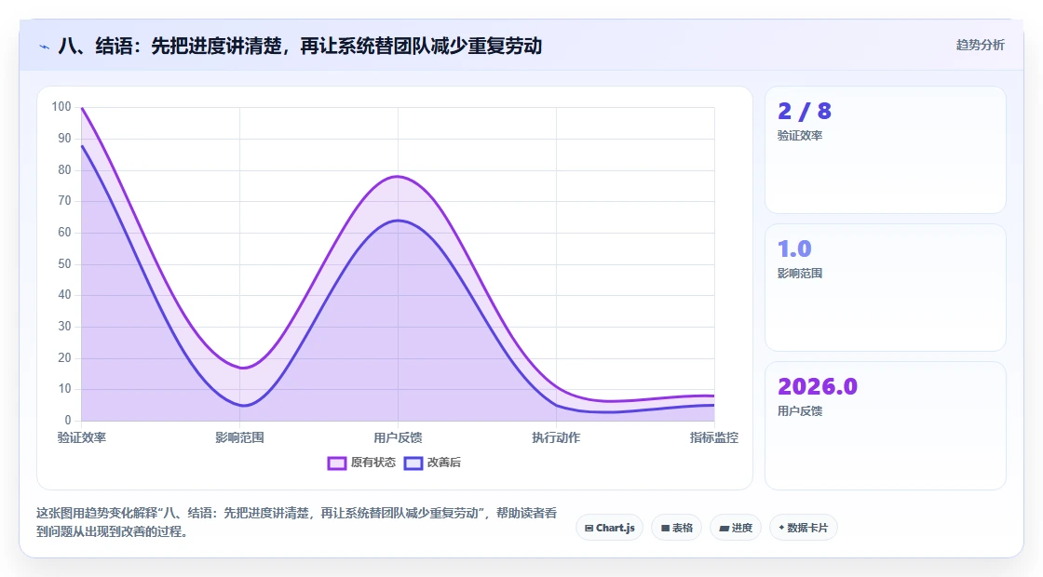Screen dimensions: 1043x577
Task: Click the lightning icon beside the heading
Action: point(45,47)
